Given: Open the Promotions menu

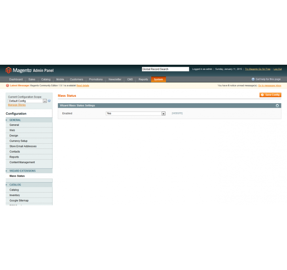Looking at the screenshot, I should (96, 79).
